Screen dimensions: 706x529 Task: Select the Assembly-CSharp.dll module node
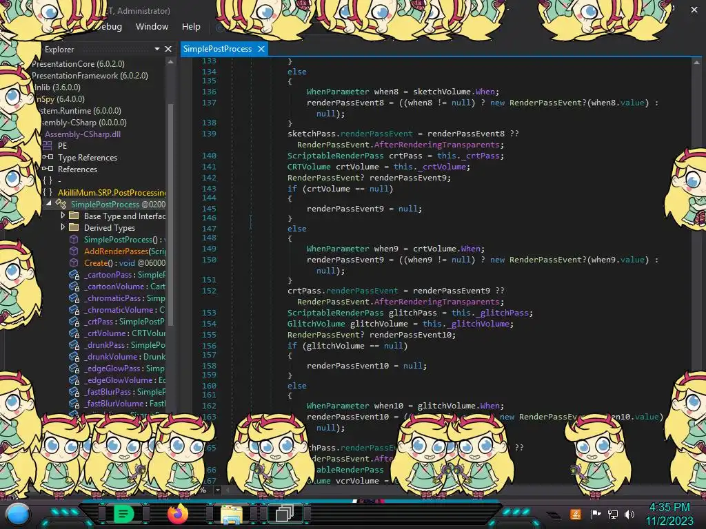pos(83,134)
